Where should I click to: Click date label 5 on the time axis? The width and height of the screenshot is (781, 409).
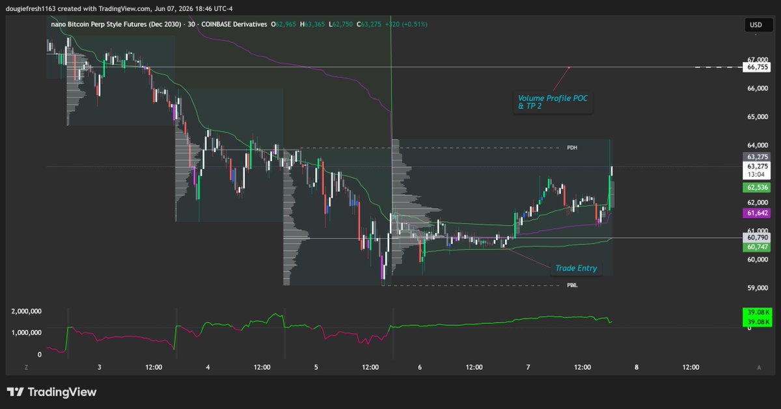coord(316,367)
